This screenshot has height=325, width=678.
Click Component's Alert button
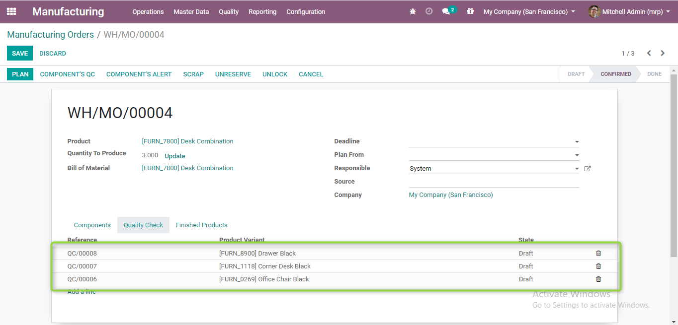139,74
